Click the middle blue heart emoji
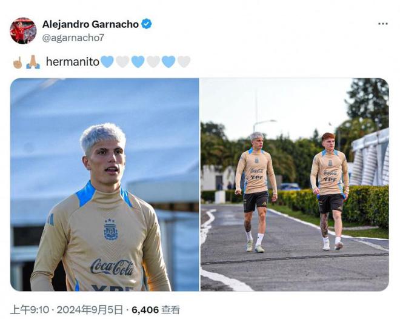This screenshot has height=319, width=400. pos(138,62)
